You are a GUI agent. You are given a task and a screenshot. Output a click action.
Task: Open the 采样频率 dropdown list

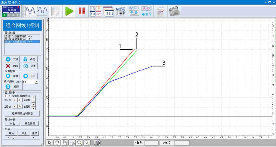[36, 82]
